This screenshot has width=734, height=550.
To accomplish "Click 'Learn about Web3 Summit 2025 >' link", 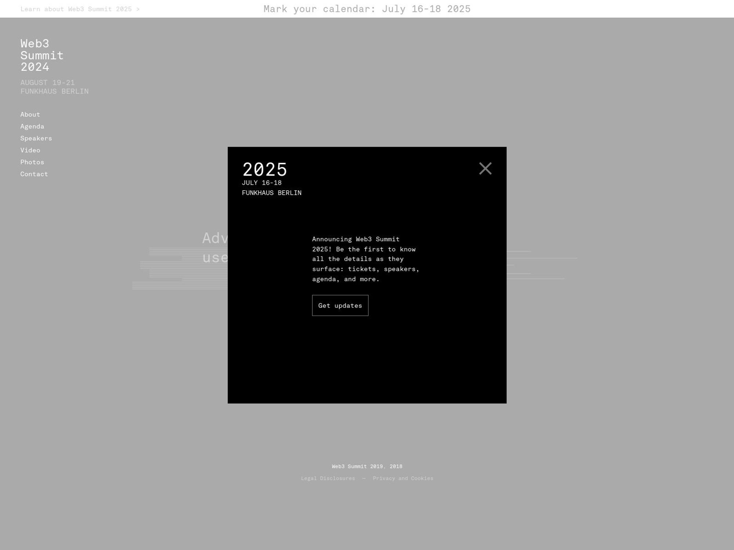I will pyautogui.click(x=80, y=9).
